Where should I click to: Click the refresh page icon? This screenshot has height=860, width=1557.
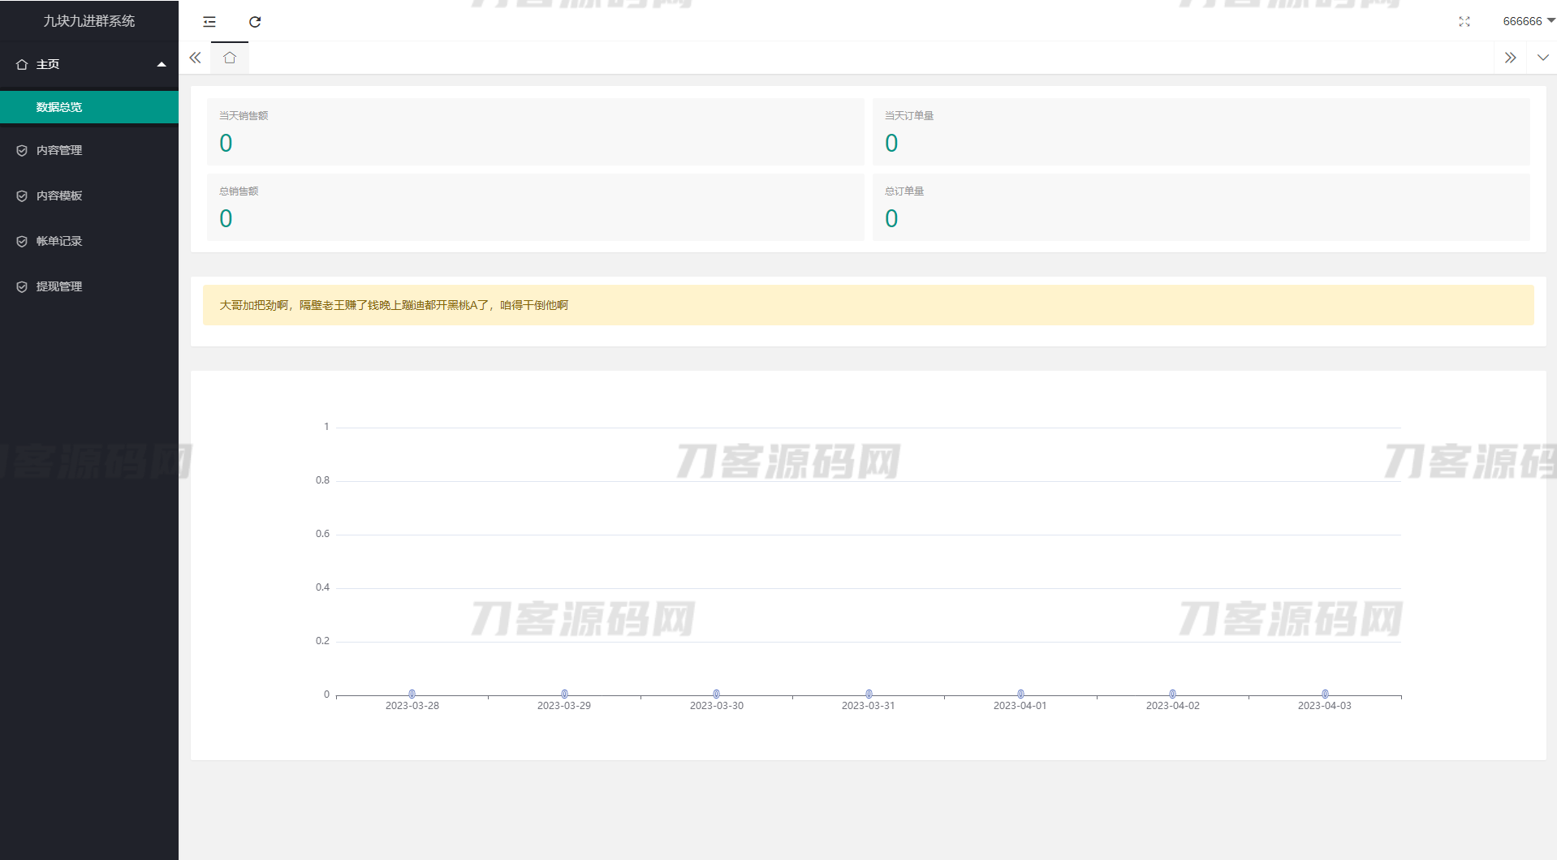255,22
